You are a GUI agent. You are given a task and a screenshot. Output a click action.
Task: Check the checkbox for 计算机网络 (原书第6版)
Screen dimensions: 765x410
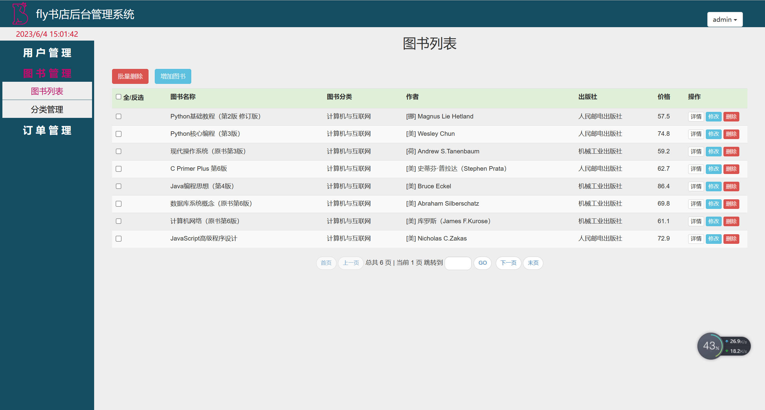click(118, 221)
